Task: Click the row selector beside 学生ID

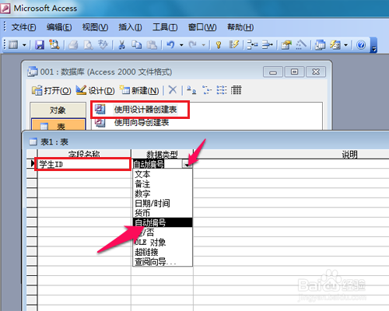Action: coord(32,164)
